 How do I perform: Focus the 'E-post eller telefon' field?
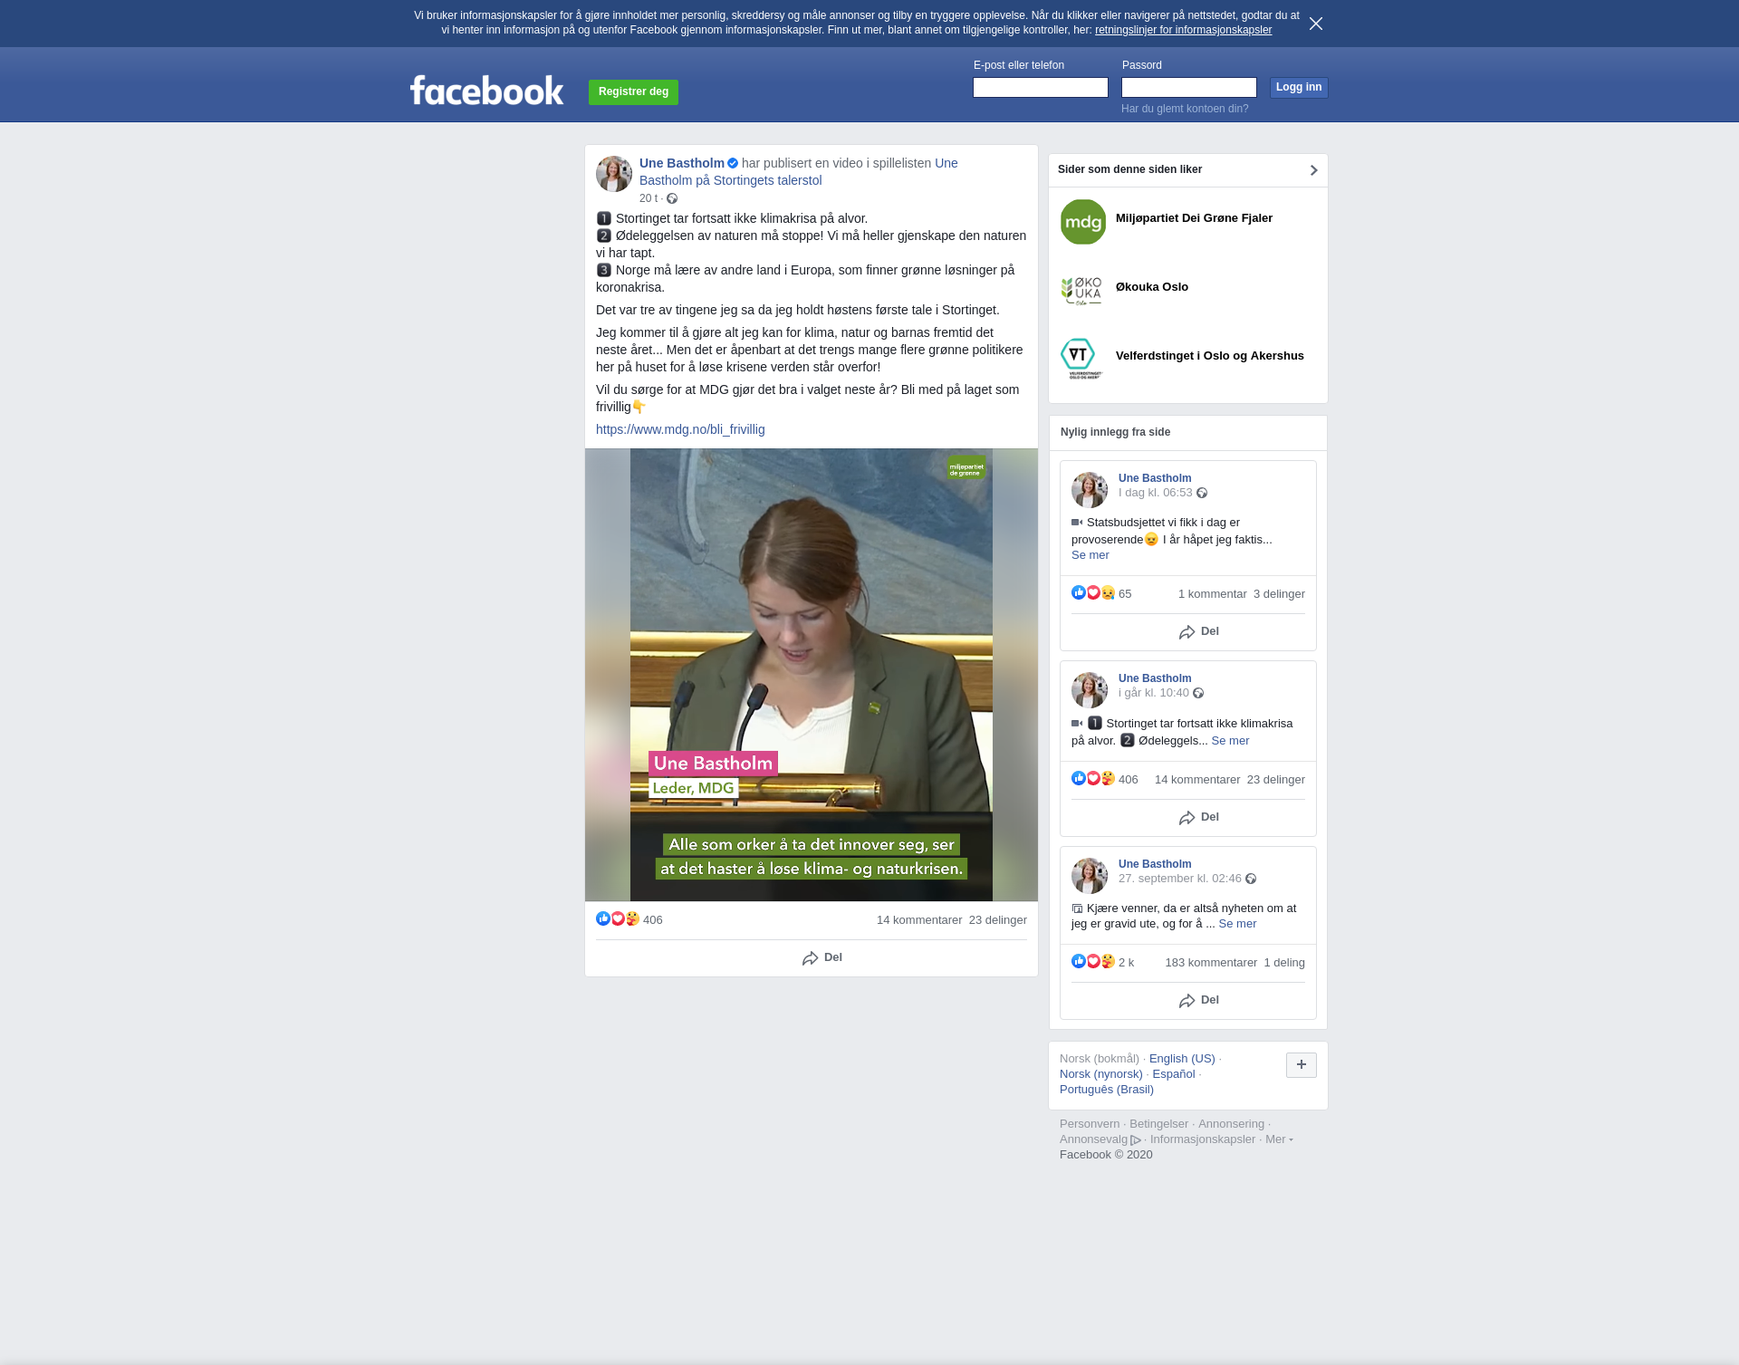pos(1041,88)
